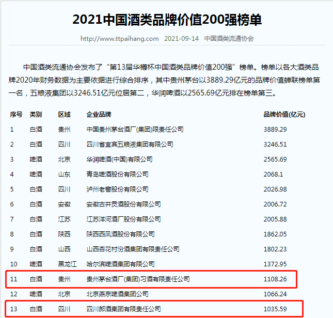Click brand value 2068.1

[273, 174]
